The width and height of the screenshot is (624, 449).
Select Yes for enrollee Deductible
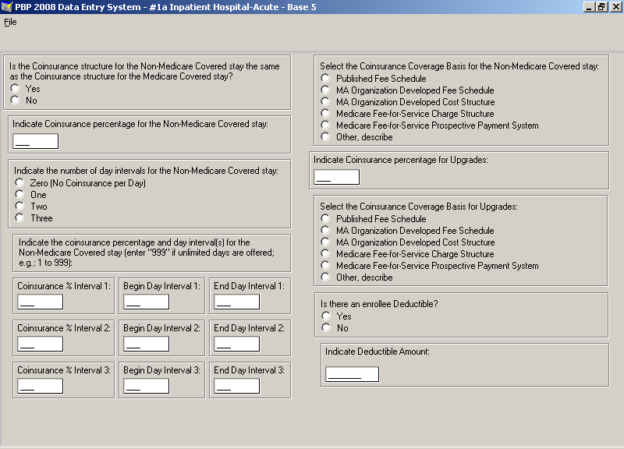click(326, 316)
